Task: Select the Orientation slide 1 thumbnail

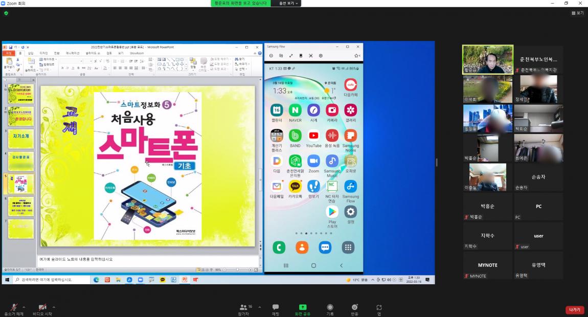Action: pos(21,94)
